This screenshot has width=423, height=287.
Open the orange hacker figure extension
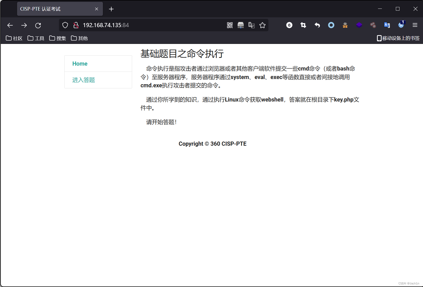(345, 25)
